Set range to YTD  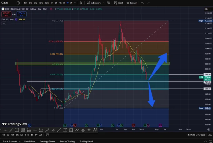(x=27, y=135)
